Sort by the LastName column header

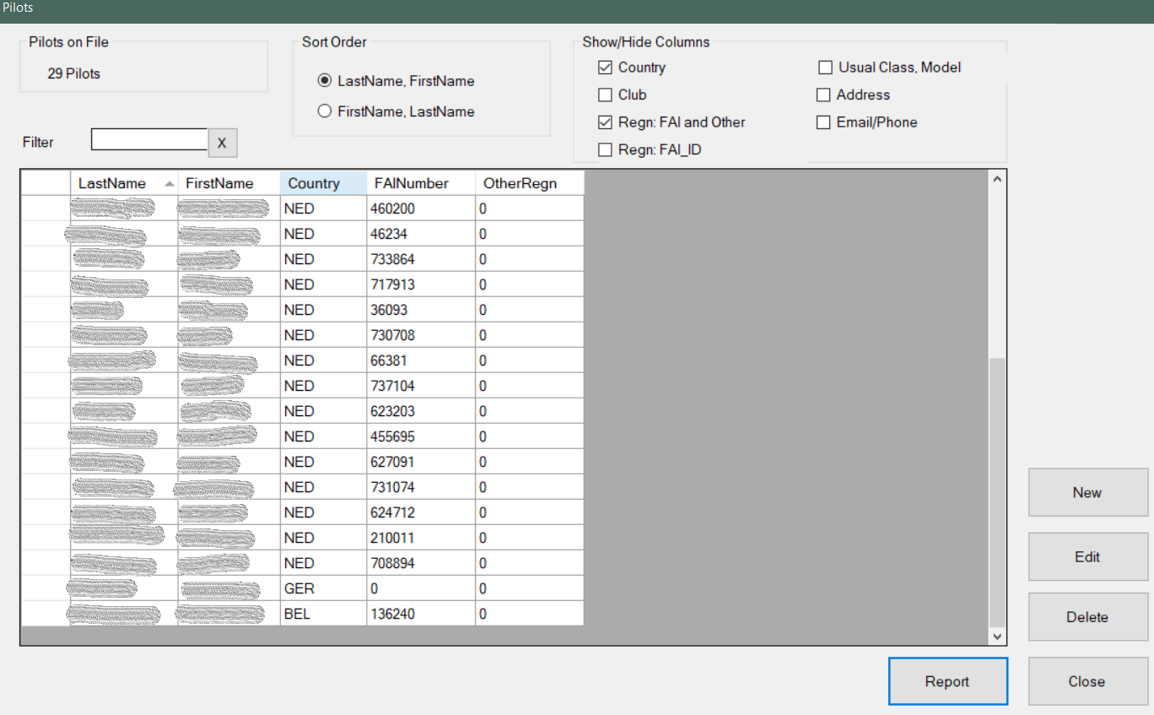tap(124, 183)
